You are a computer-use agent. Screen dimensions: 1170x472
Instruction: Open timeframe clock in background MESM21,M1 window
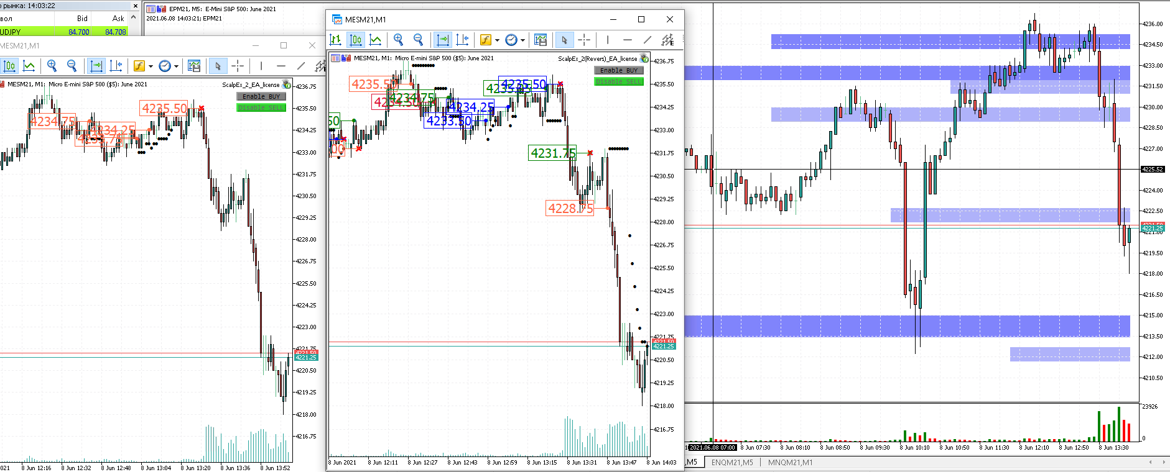coord(165,66)
